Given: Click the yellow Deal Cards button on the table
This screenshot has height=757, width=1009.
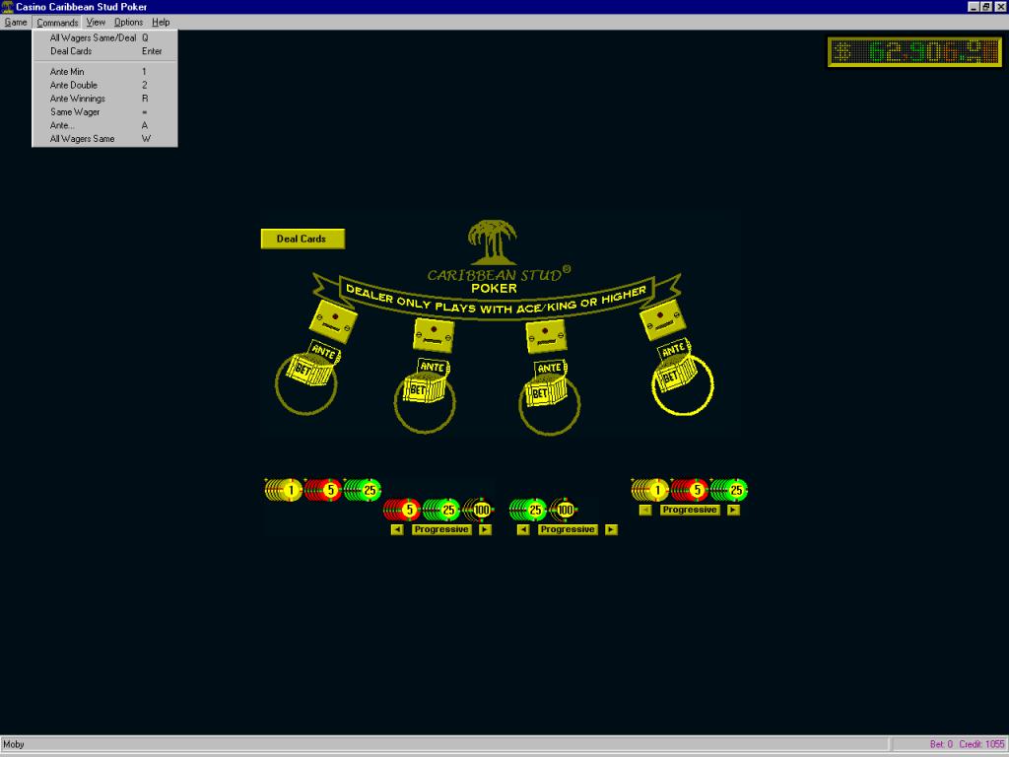Looking at the screenshot, I should 303,239.
